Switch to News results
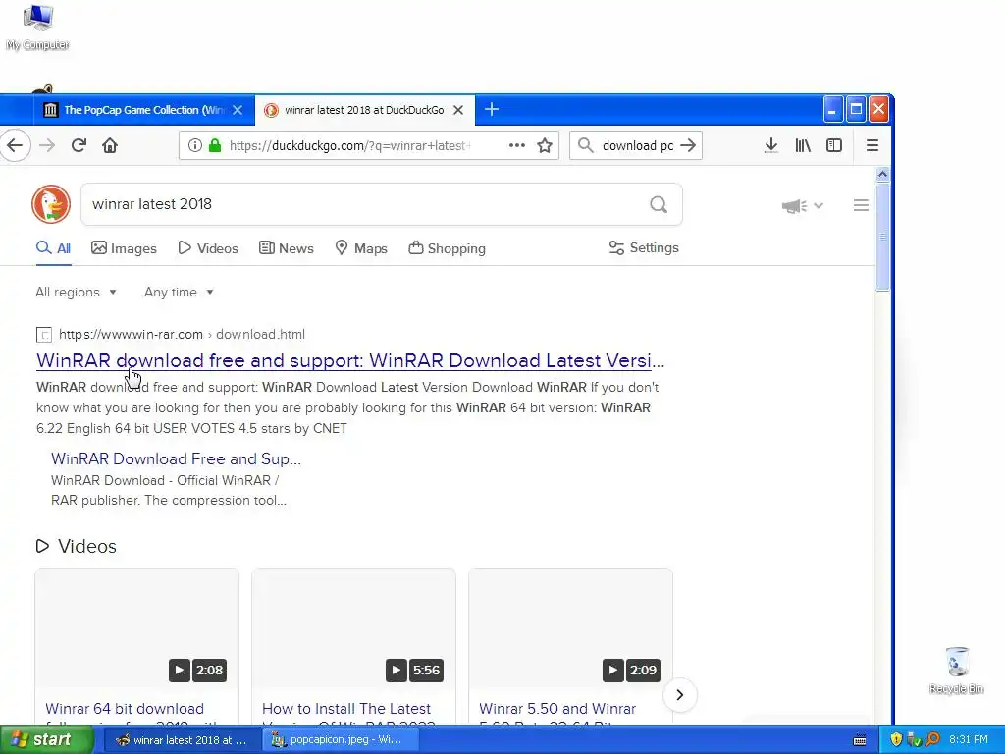The height and width of the screenshot is (754, 1005). point(286,248)
